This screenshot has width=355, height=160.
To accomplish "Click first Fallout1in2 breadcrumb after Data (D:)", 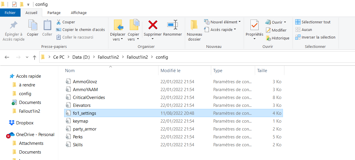I will (x=109, y=57).
